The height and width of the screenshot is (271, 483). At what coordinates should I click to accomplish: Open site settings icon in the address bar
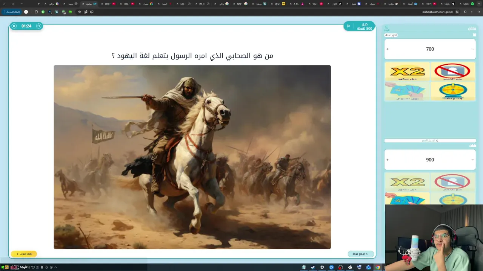point(457,12)
